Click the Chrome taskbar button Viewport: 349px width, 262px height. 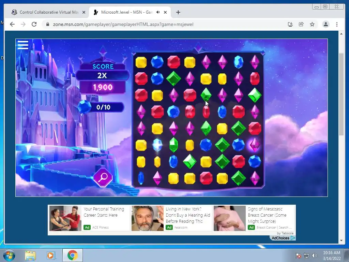click(73, 255)
